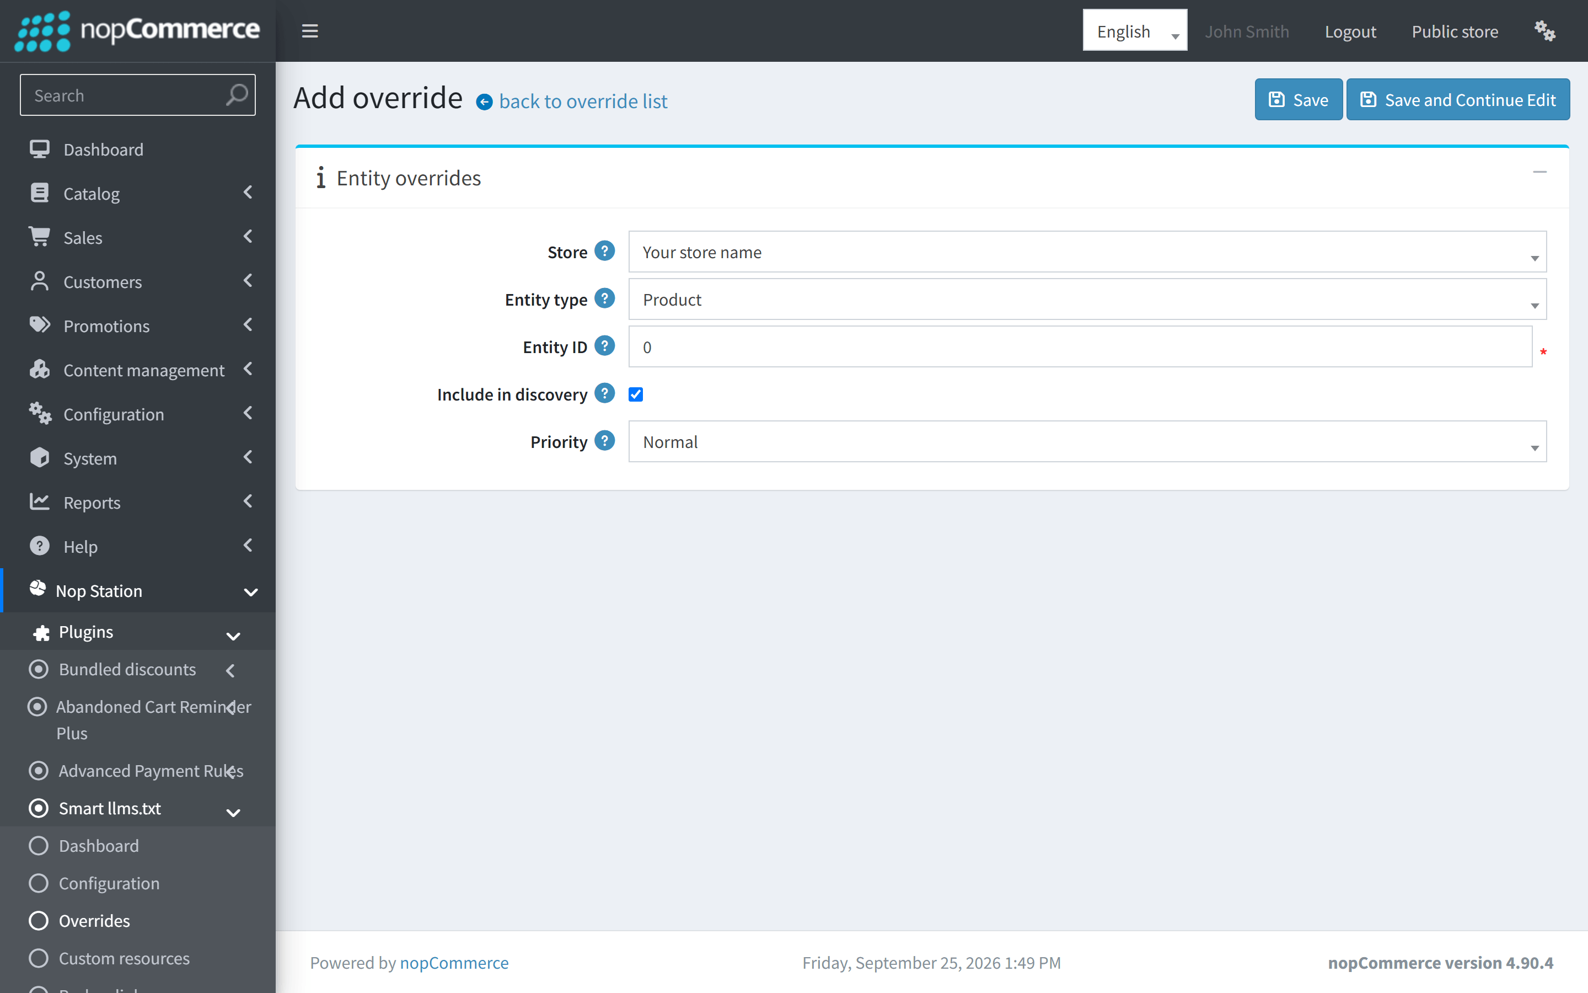Click the hamburger sidebar toggle icon
The height and width of the screenshot is (993, 1588).
tap(310, 31)
